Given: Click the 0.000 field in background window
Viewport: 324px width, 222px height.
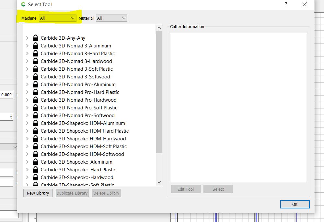Looking at the screenshot, I should 6,95.
